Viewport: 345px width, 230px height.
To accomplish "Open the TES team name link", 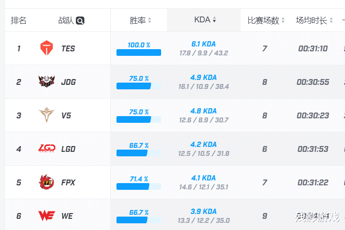I will [68, 48].
